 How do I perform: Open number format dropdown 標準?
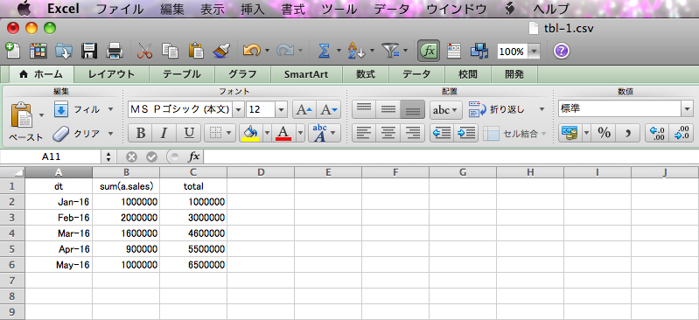pos(687,109)
